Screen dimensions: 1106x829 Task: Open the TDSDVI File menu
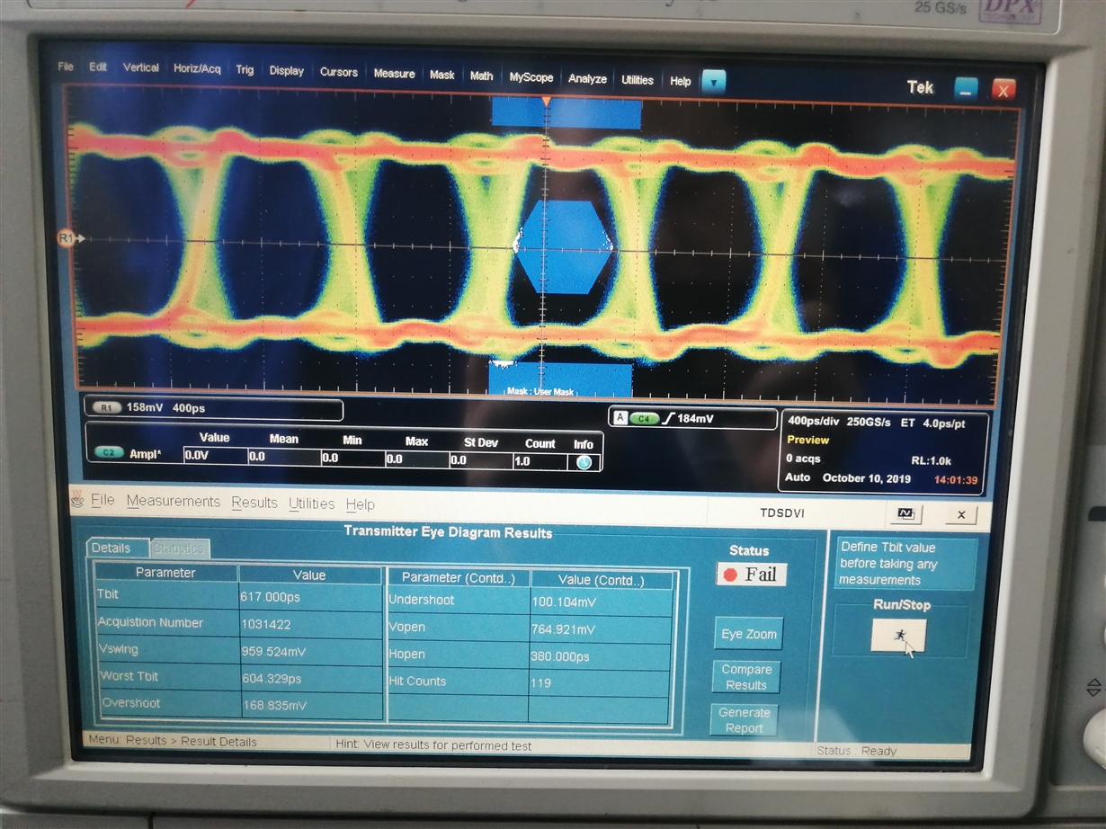point(103,500)
